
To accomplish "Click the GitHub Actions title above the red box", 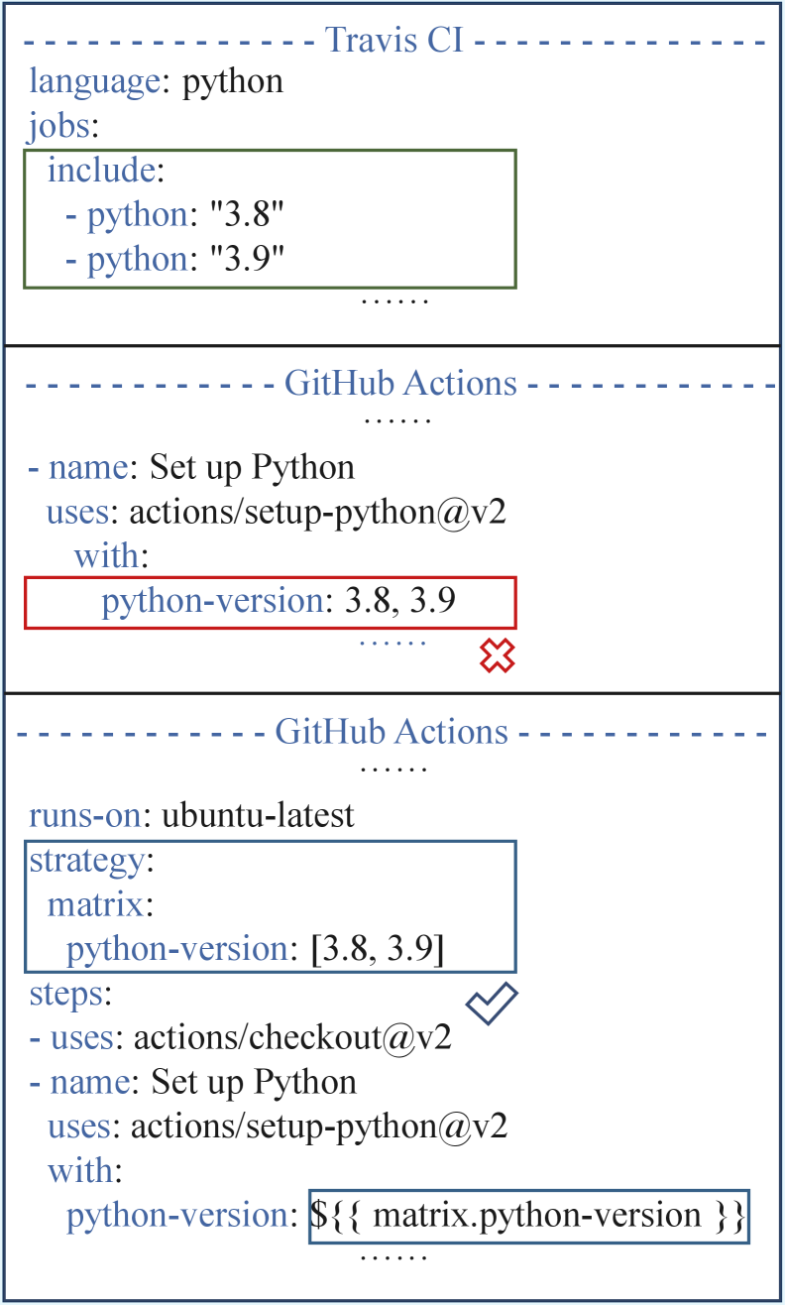I will [x=400, y=384].
